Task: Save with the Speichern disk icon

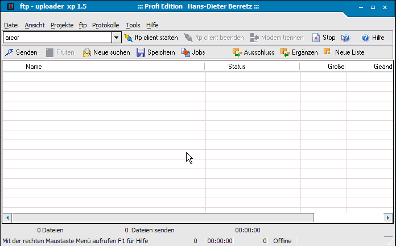Action: tap(141, 52)
